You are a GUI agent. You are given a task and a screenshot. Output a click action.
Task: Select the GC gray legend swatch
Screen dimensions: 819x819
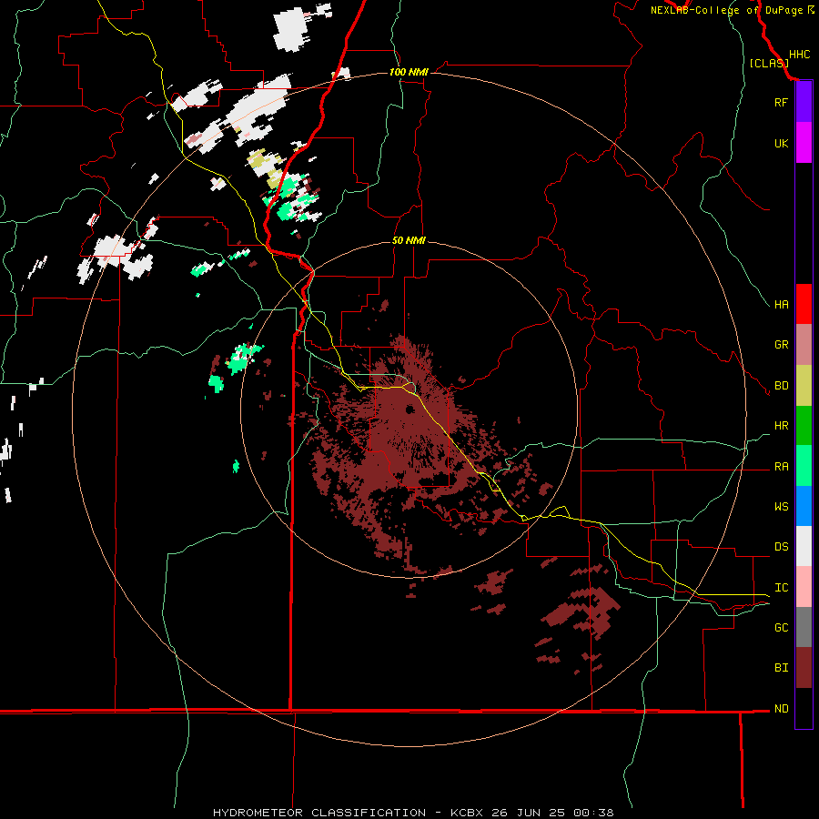click(x=804, y=627)
